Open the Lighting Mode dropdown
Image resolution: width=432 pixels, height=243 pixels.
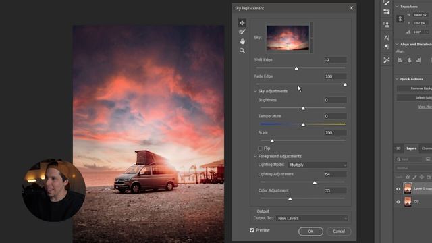tap(317, 165)
